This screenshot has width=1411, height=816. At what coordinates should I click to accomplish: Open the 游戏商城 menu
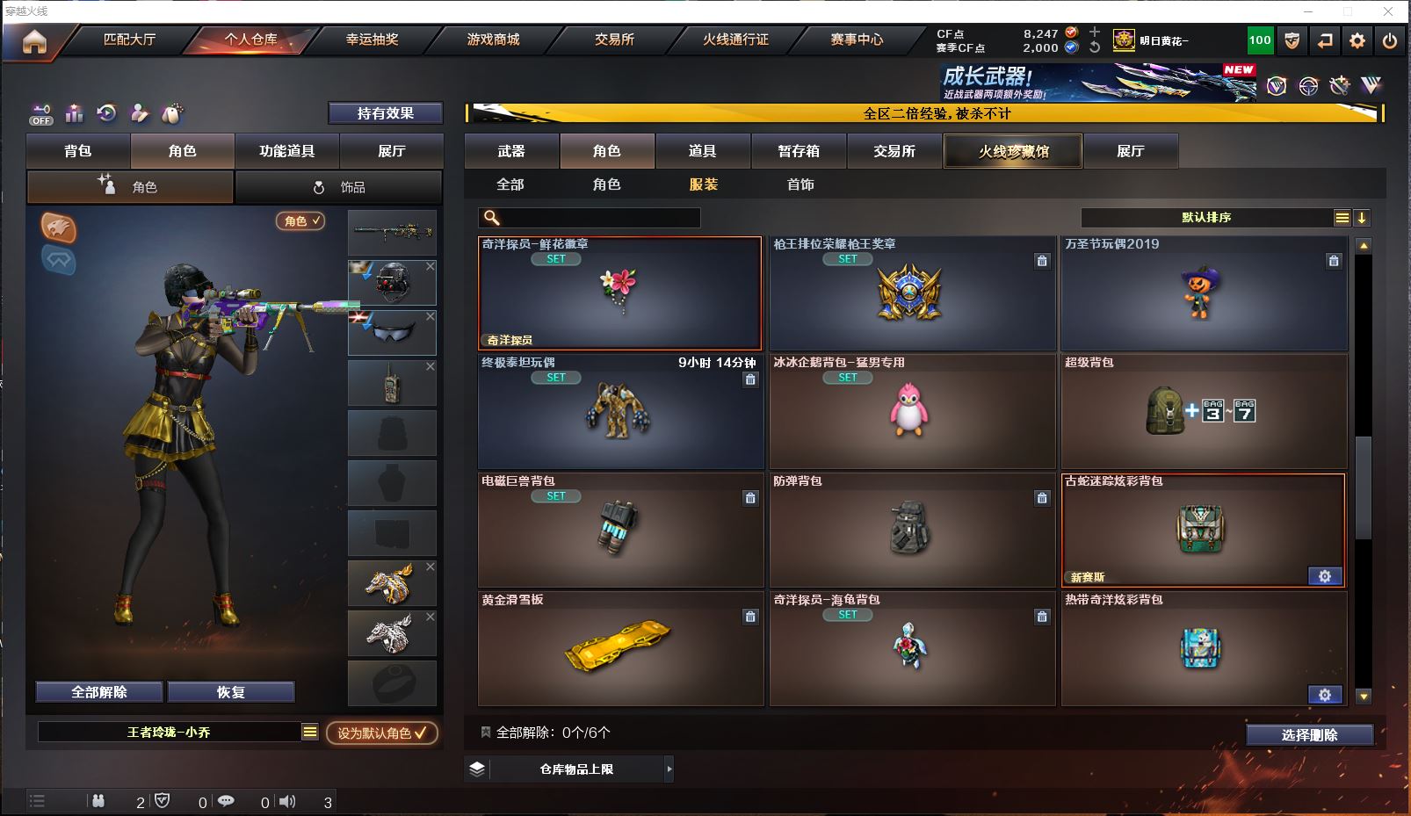pos(493,40)
